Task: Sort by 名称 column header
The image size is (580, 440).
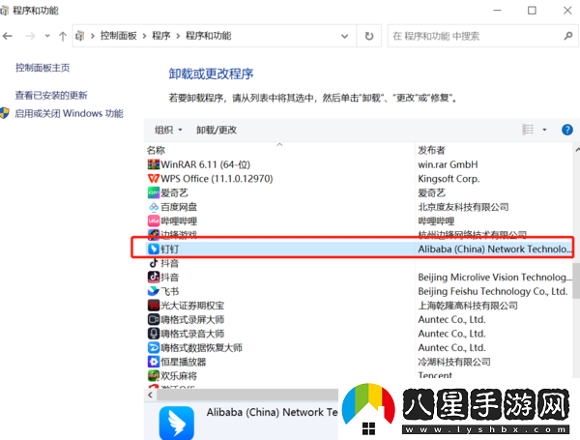Action: (156, 150)
